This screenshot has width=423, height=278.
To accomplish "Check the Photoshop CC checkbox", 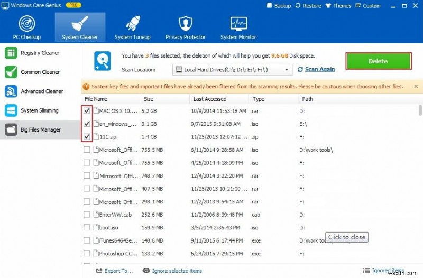I will pyautogui.click(x=87, y=253).
